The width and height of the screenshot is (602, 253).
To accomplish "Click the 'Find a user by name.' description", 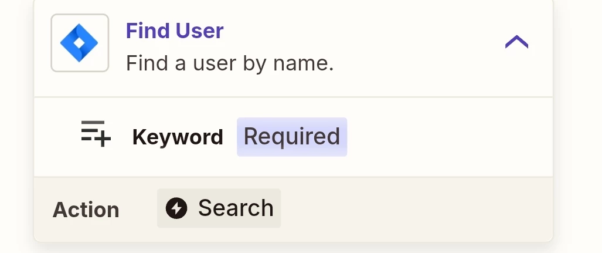I will 230,63.
